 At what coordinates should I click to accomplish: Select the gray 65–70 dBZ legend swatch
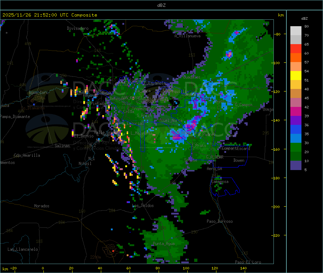point(296,40)
